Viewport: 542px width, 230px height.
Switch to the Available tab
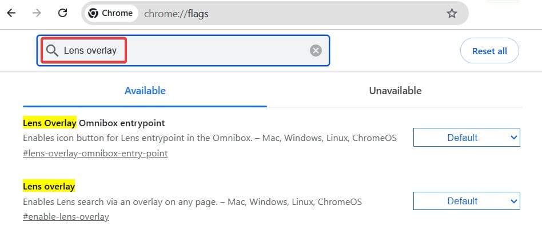145,91
